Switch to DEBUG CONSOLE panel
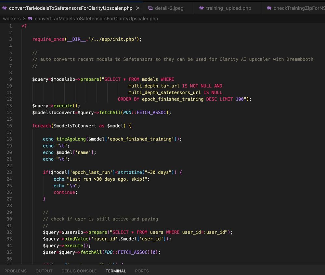 pyautogui.click(x=79, y=271)
